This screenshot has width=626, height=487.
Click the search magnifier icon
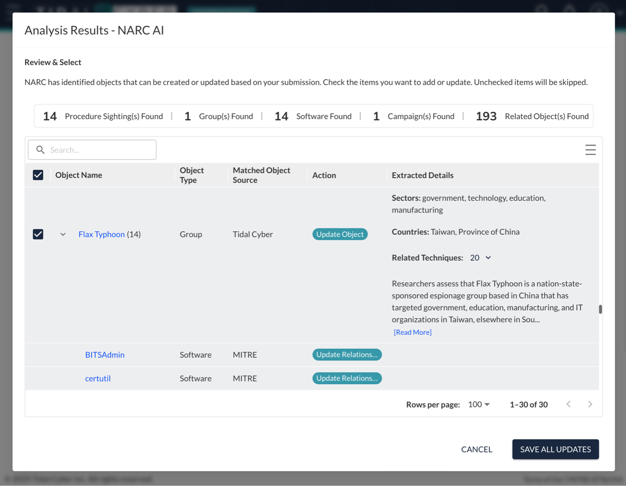[x=41, y=150]
